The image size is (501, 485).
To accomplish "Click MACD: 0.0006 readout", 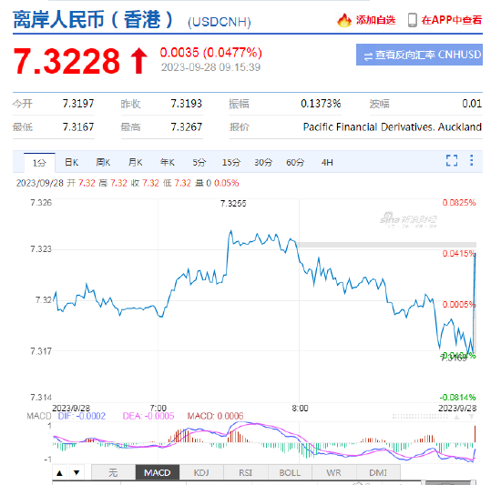I will point(215,416).
